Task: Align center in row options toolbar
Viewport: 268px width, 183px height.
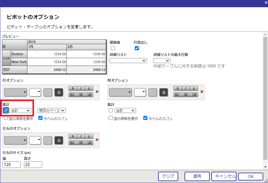Action: click(x=81, y=94)
